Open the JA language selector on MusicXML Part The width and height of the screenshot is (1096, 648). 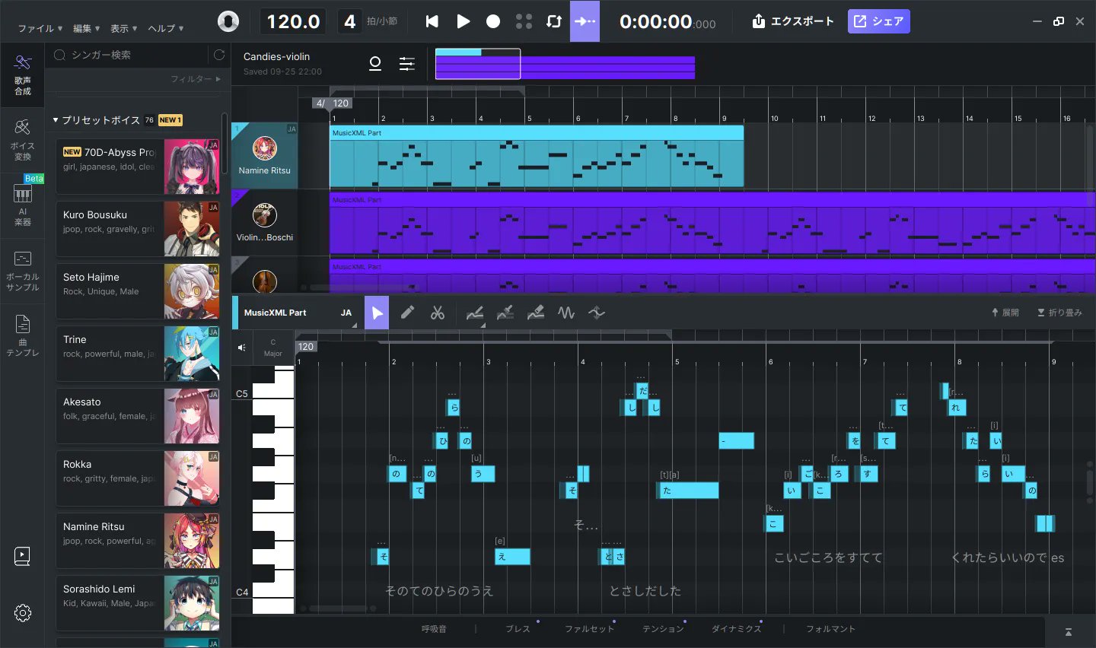click(x=346, y=313)
